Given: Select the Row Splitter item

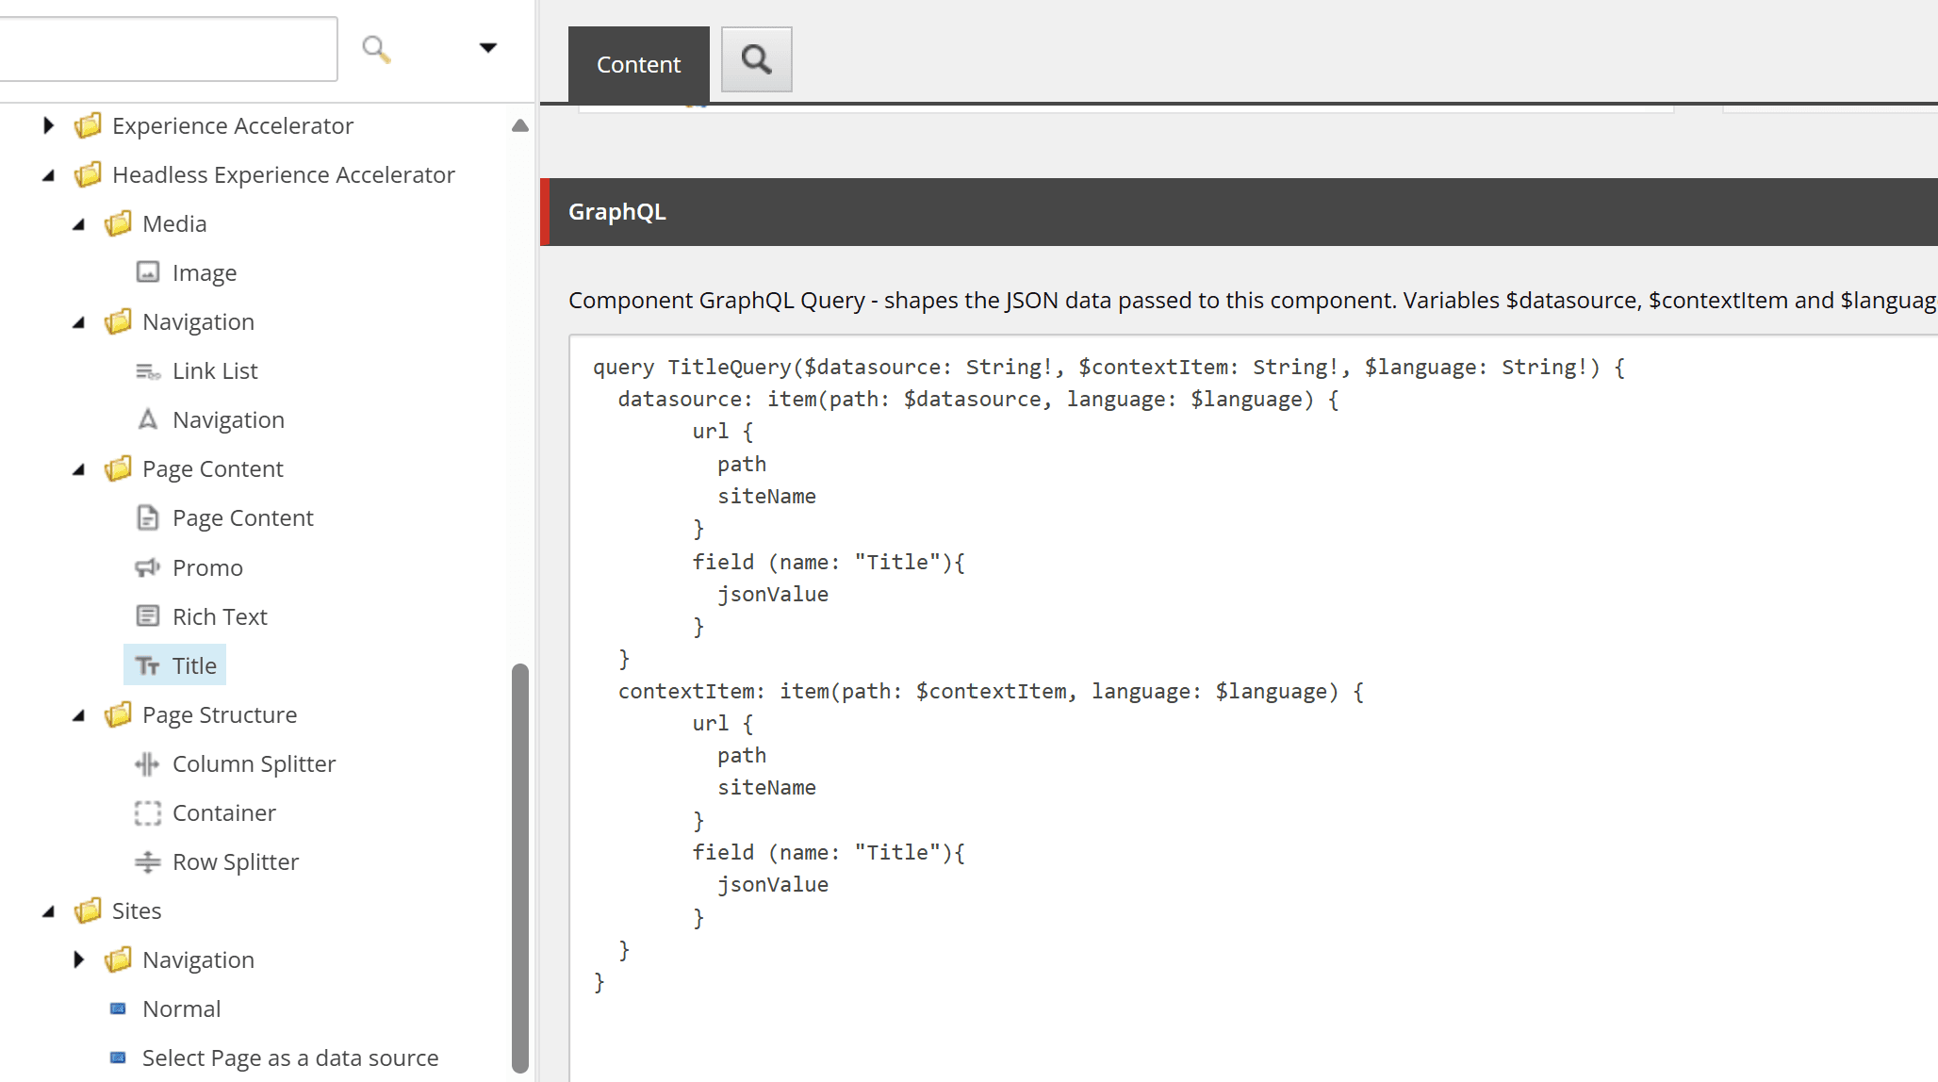Looking at the screenshot, I should pos(235,861).
